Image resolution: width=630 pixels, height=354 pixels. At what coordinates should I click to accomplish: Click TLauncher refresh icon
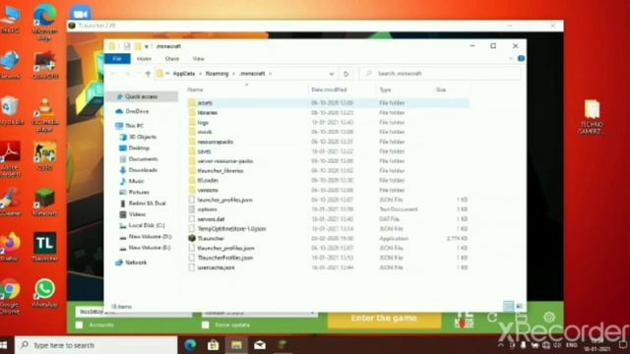pos(492,318)
